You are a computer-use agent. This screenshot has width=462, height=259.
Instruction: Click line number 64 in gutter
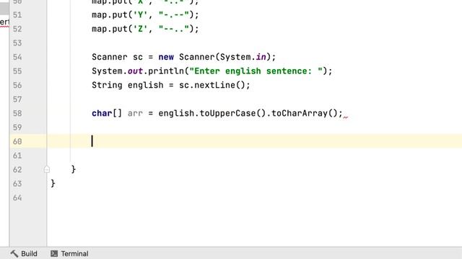pos(17,198)
